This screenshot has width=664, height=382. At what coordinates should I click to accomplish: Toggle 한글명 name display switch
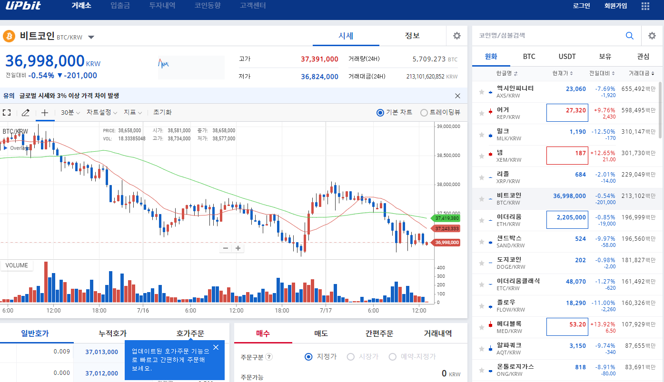coord(507,73)
